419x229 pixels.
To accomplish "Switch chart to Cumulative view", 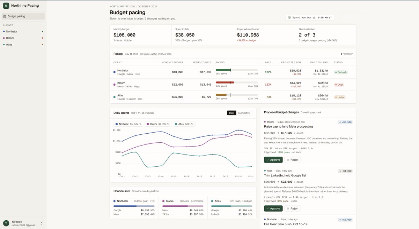I will pos(244,113).
